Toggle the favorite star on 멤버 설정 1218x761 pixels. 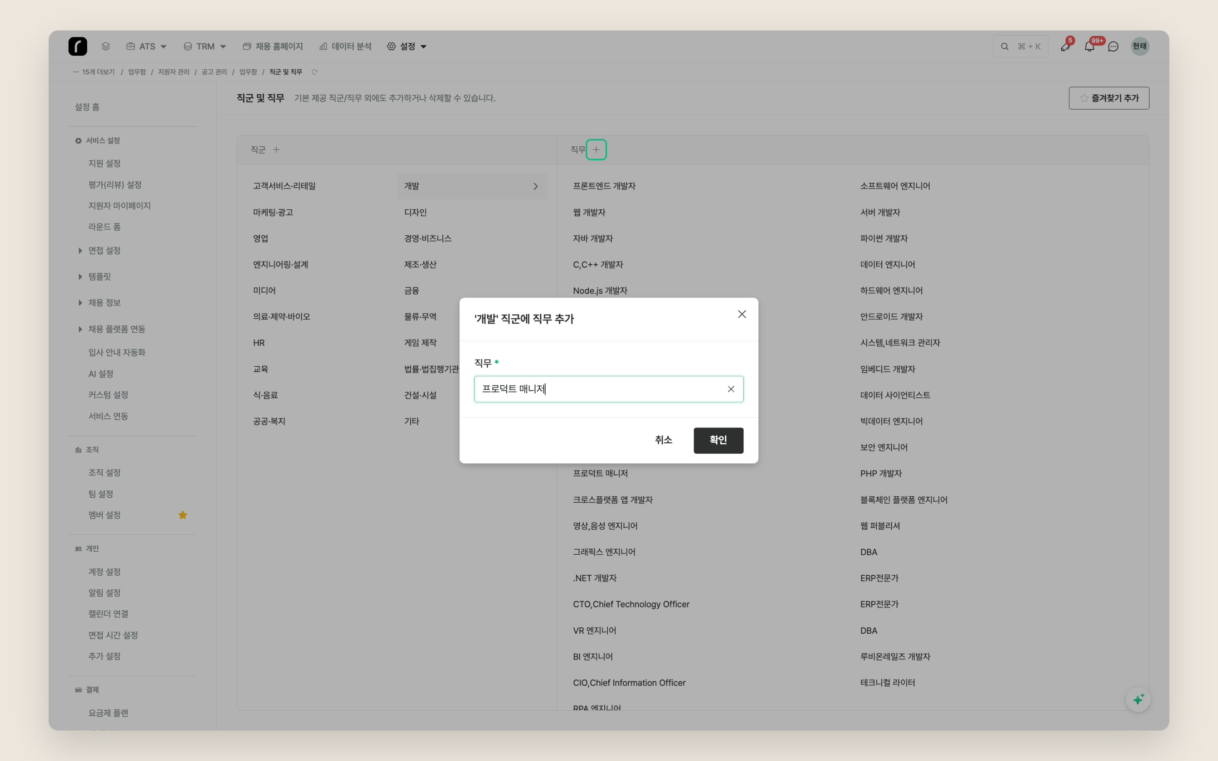pyautogui.click(x=183, y=515)
